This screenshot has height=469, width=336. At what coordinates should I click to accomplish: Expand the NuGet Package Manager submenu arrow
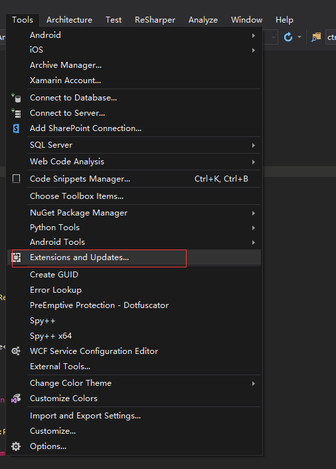(x=253, y=213)
